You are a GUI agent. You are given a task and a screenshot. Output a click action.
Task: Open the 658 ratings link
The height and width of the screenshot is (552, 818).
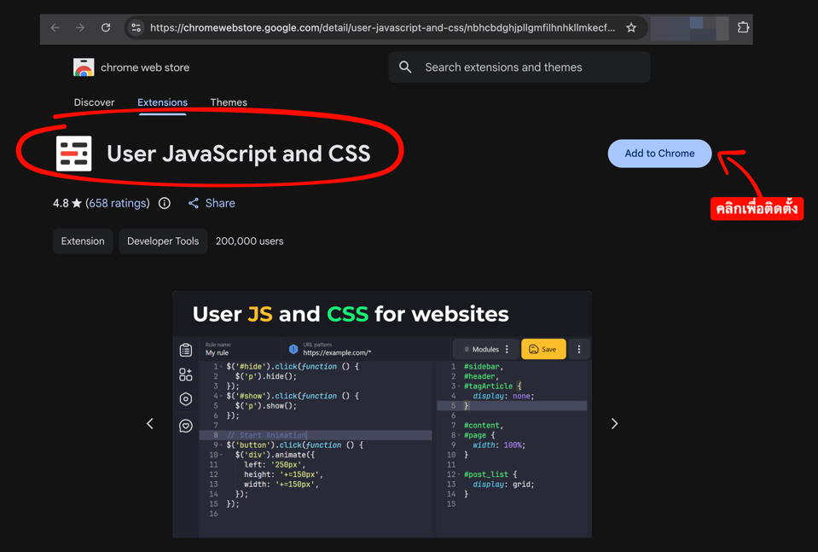click(118, 203)
